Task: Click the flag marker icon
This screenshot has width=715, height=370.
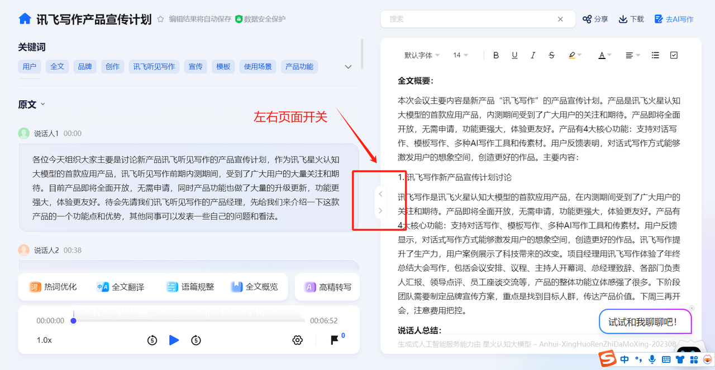Action: click(x=335, y=340)
